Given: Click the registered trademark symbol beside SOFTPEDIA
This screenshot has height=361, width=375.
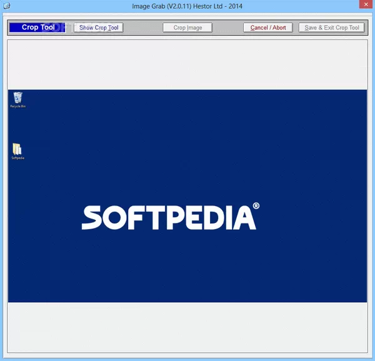Looking at the screenshot, I should point(256,206).
